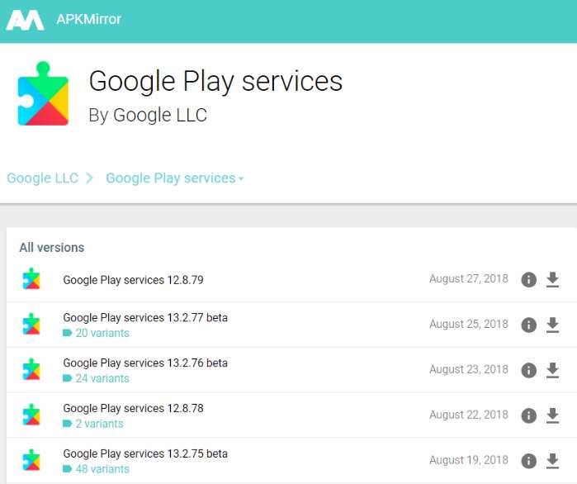Open Google Play services 12.8.79 title link

click(133, 280)
